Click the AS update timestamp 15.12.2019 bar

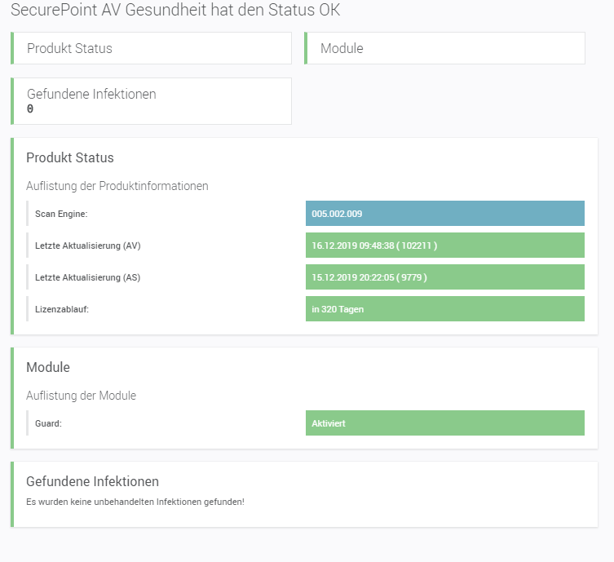pos(444,277)
